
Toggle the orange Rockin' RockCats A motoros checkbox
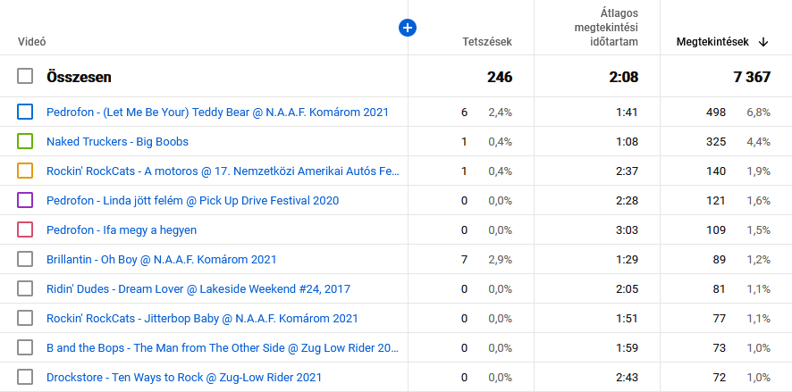[25, 171]
